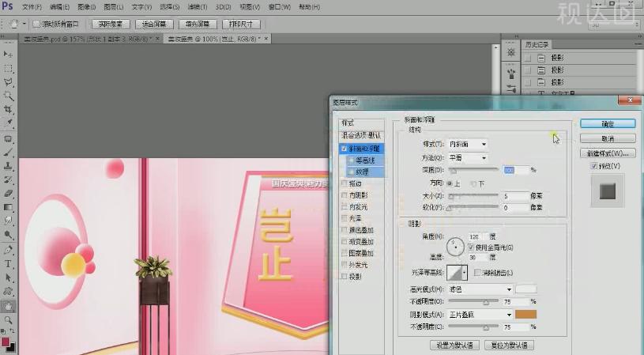Open the gloss contour picker arrow

click(x=465, y=273)
